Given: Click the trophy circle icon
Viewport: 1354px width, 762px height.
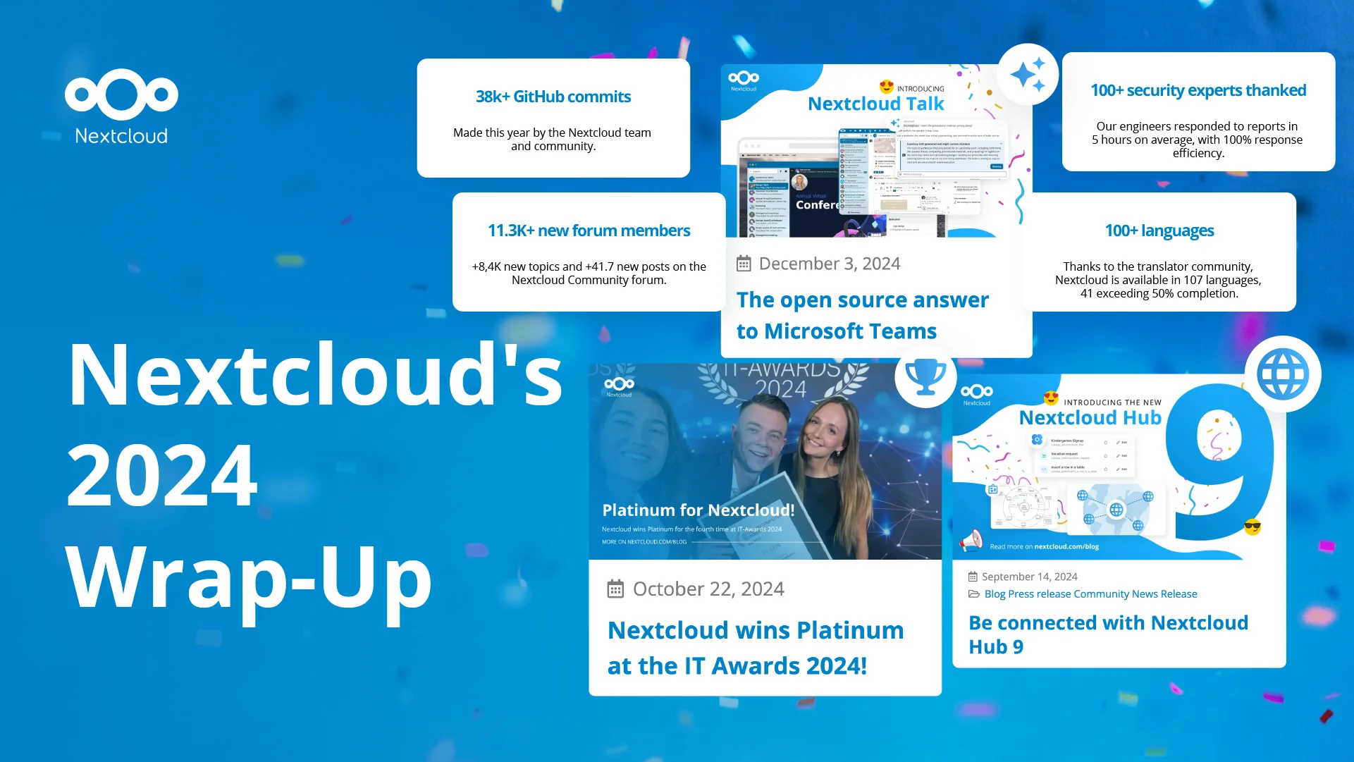Looking at the screenshot, I should 925,376.
